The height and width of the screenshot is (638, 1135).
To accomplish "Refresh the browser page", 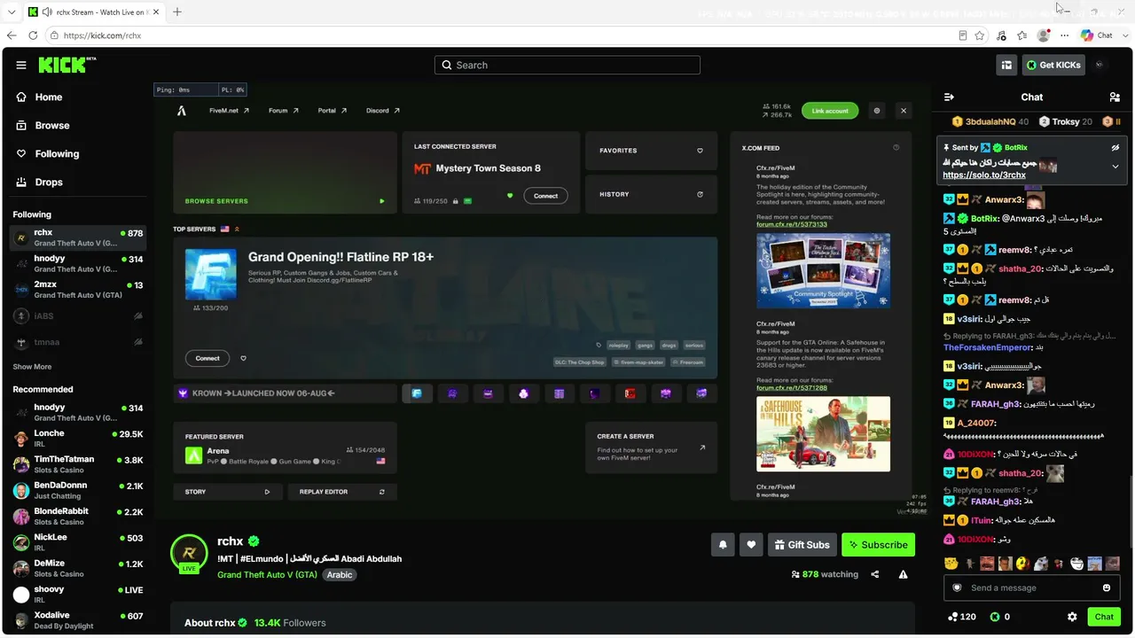I will 33,35.
